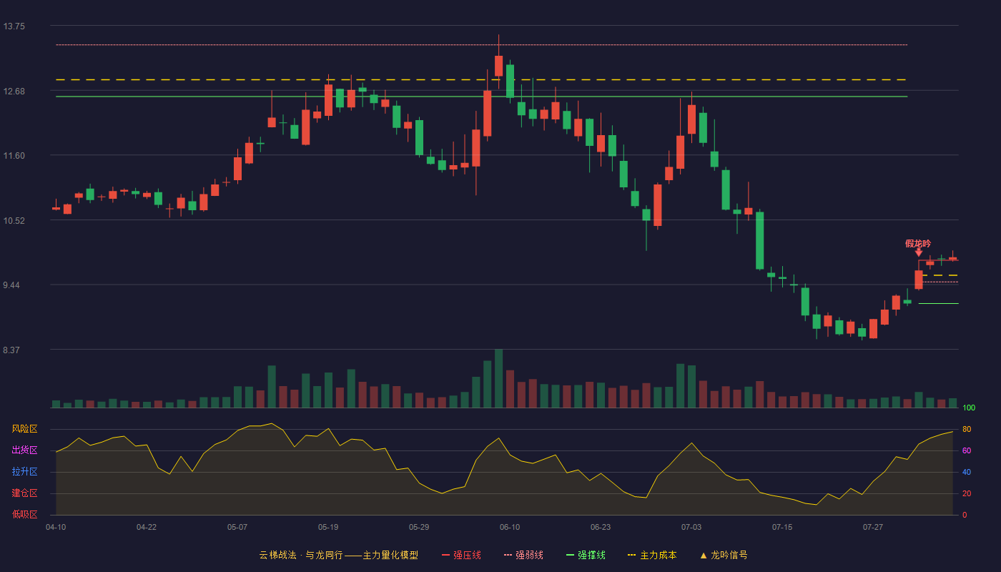
Task: Click the blue 40 indicator scale value
Action: pyautogui.click(x=967, y=472)
